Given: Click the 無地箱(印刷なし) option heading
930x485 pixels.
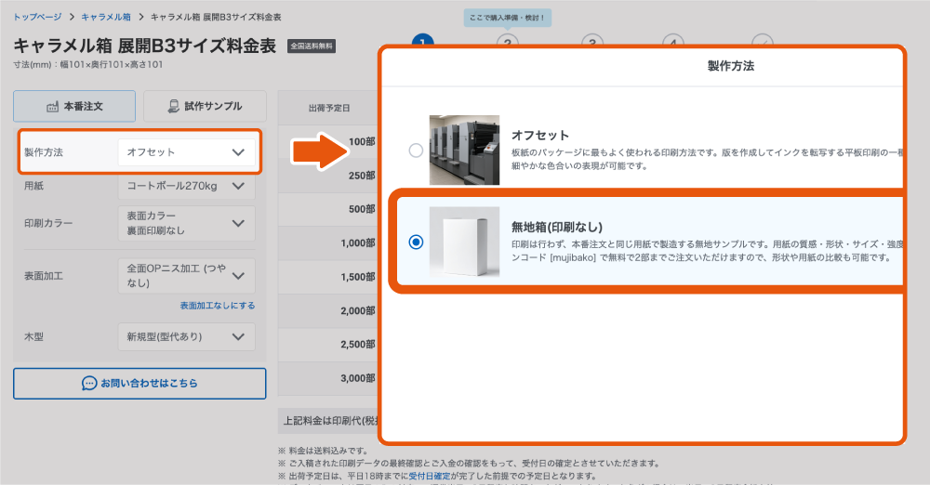Looking at the screenshot, I should (557, 227).
